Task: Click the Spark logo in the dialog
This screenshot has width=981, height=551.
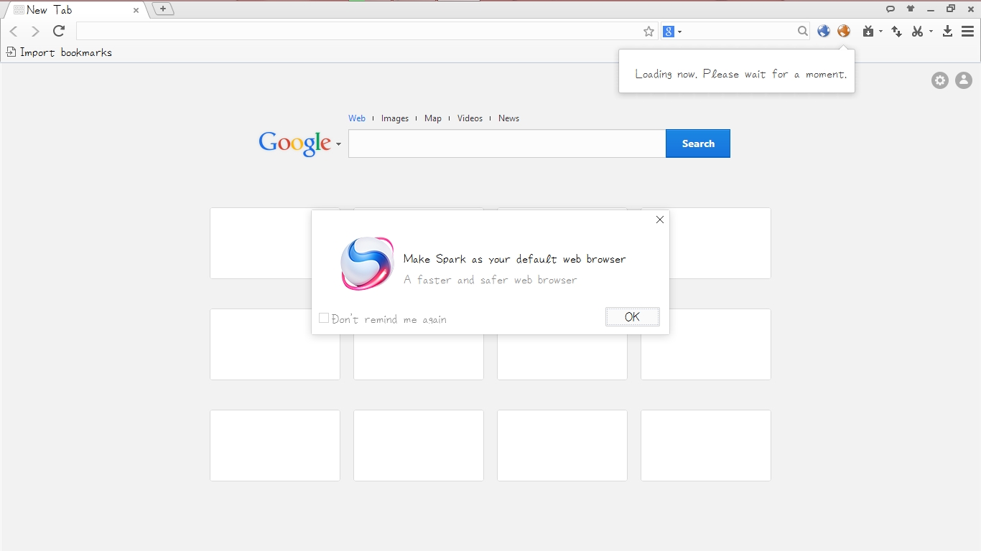Action: pos(367,263)
